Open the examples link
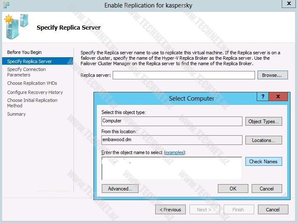 [174, 153]
